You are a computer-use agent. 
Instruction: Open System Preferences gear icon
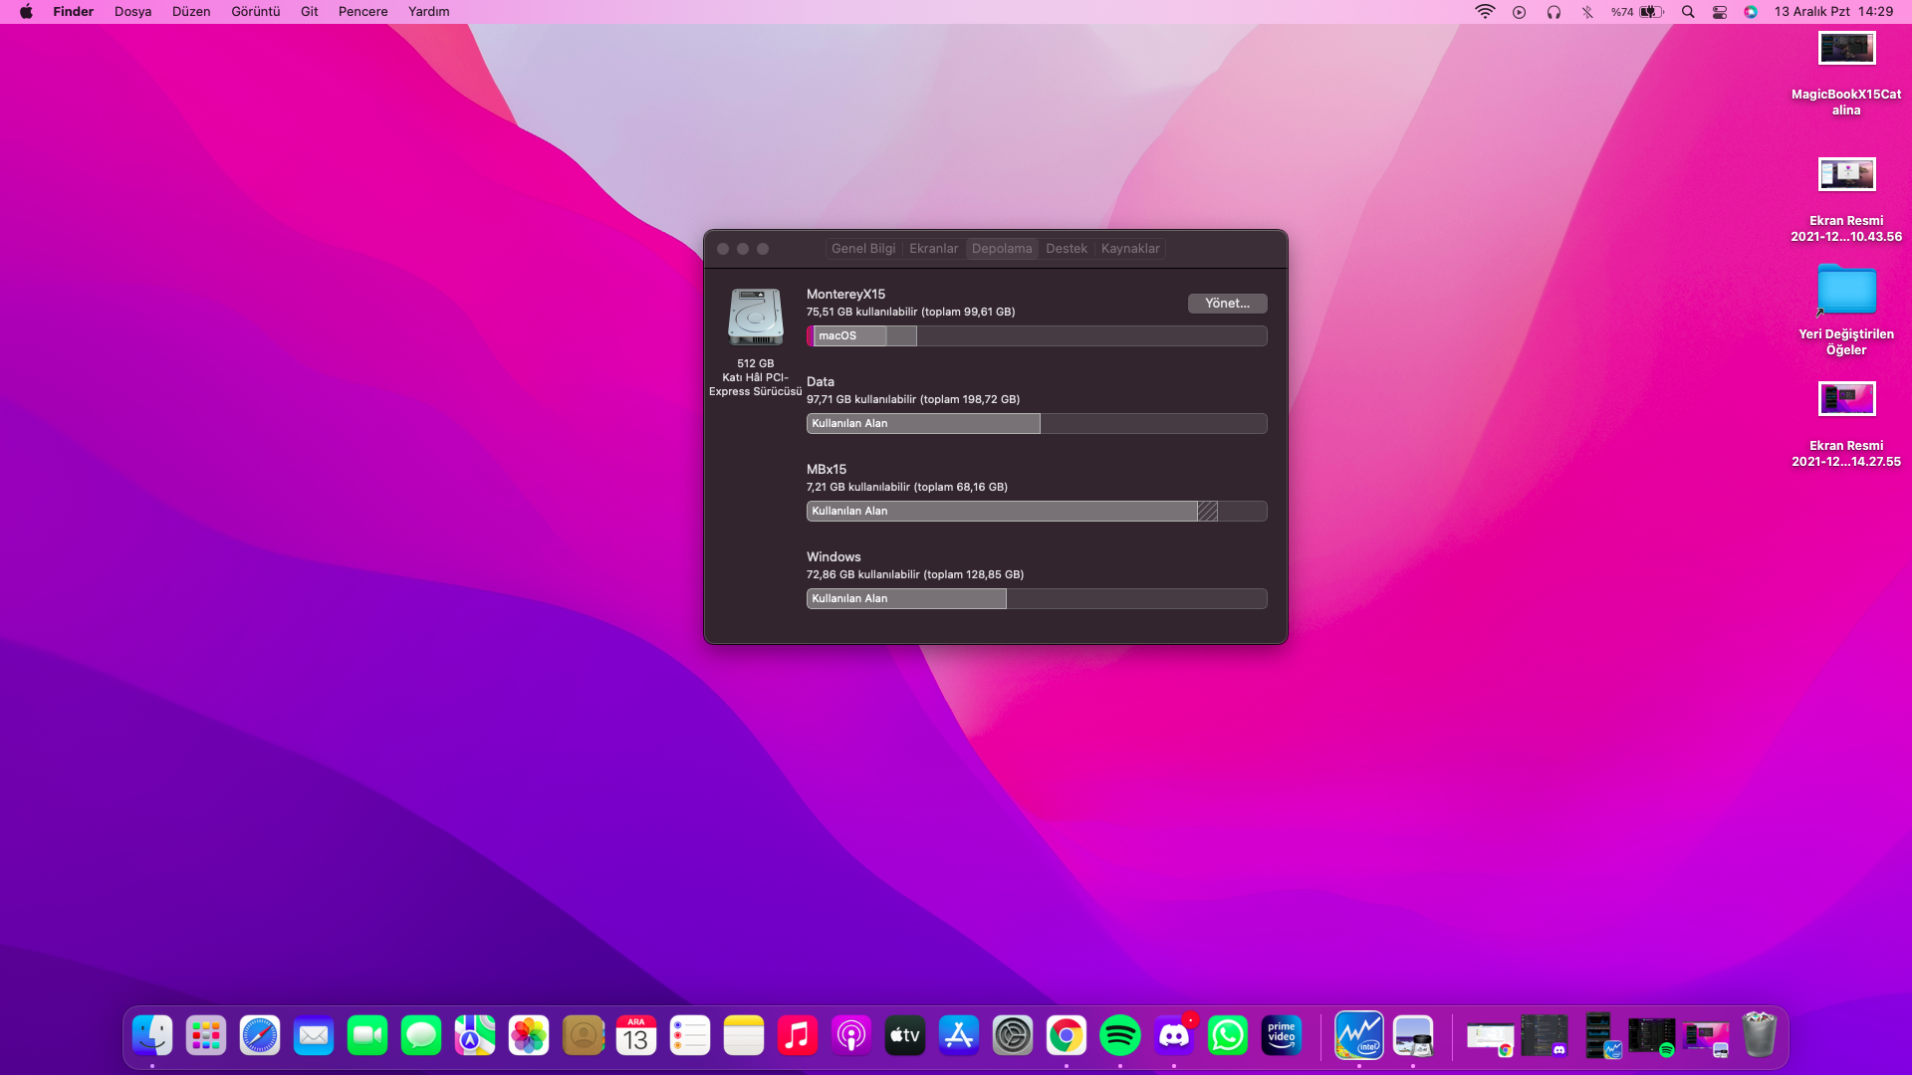click(1012, 1036)
